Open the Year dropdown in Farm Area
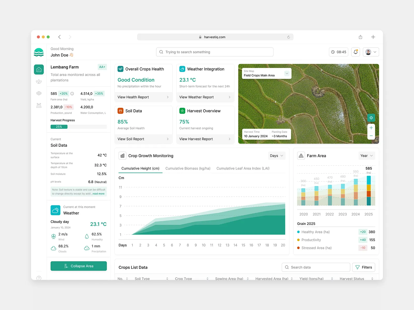414x310 pixels. click(366, 156)
